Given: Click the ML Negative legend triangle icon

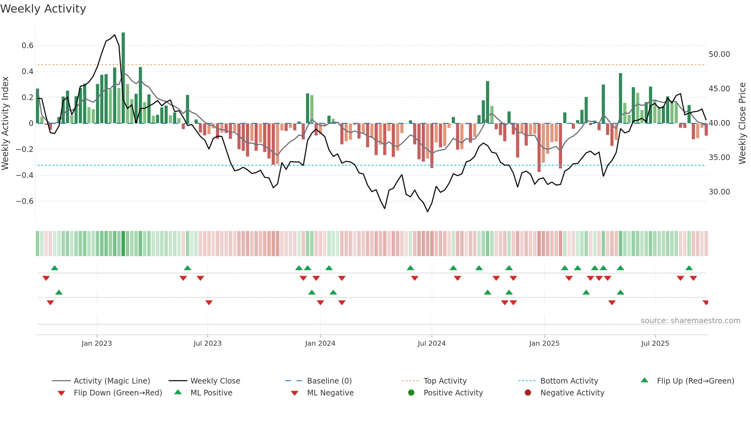Looking at the screenshot, I should (x=294, y=393).
